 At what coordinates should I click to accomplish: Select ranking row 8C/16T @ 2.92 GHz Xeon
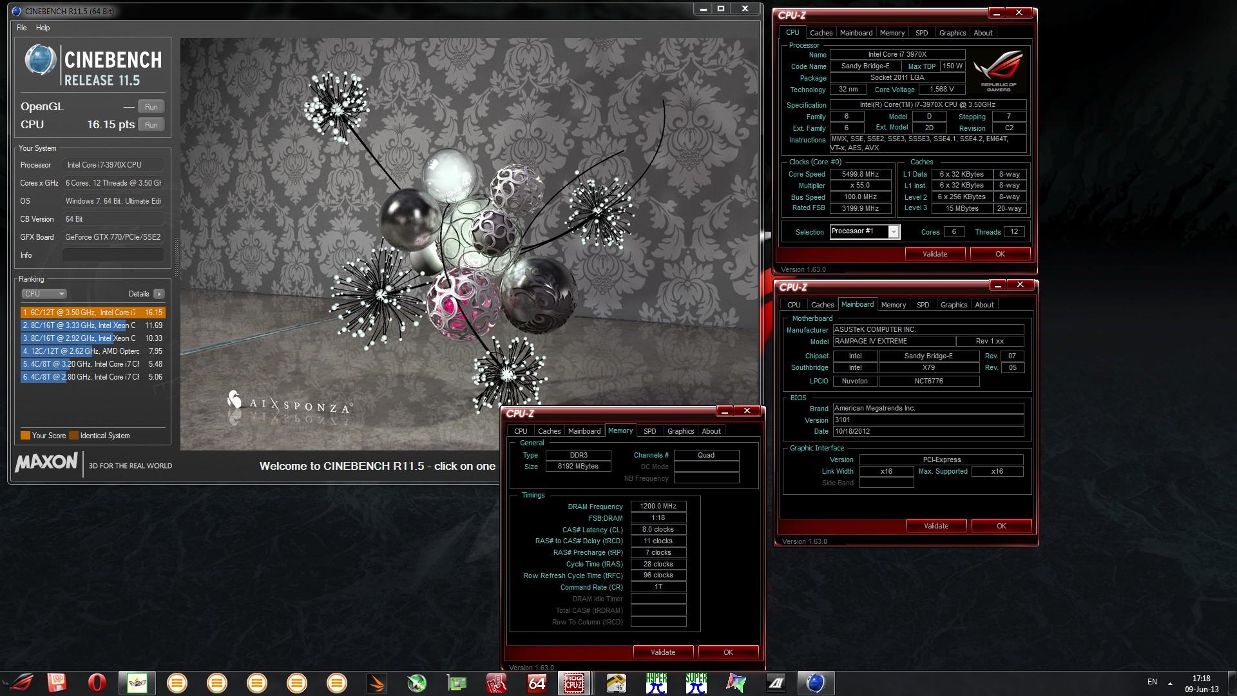point(93,338)
